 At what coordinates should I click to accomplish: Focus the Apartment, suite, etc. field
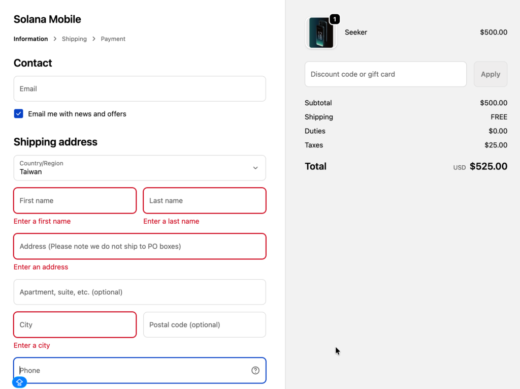coord(140,292)
